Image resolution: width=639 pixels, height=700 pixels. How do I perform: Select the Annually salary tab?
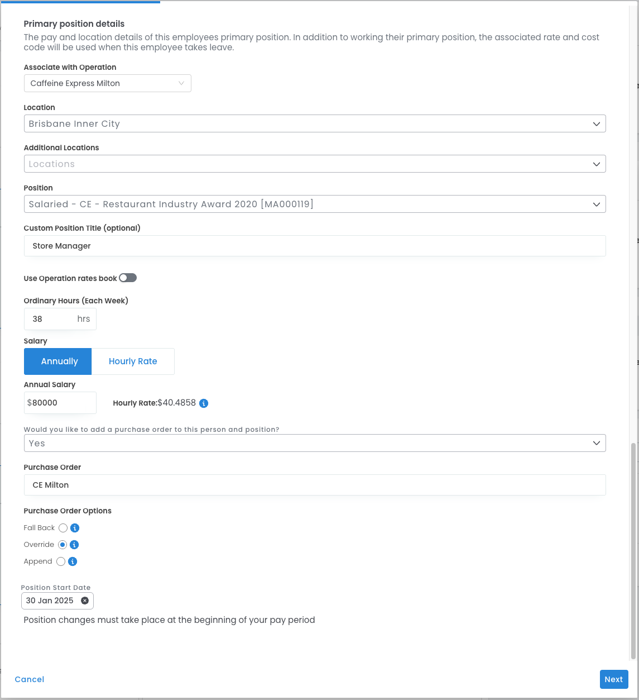click(58, 361)
